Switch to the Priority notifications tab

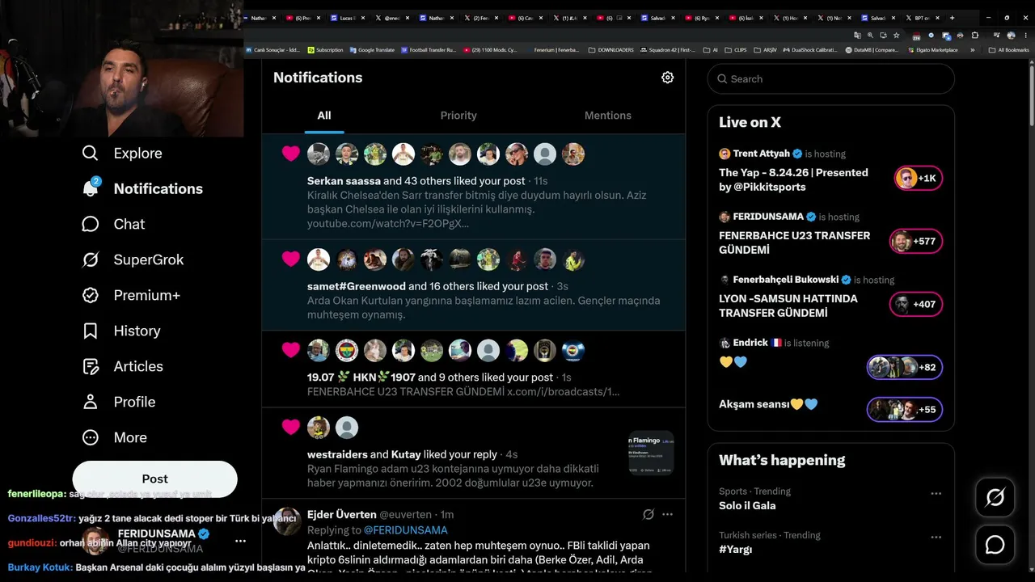(x=458, y=116)
